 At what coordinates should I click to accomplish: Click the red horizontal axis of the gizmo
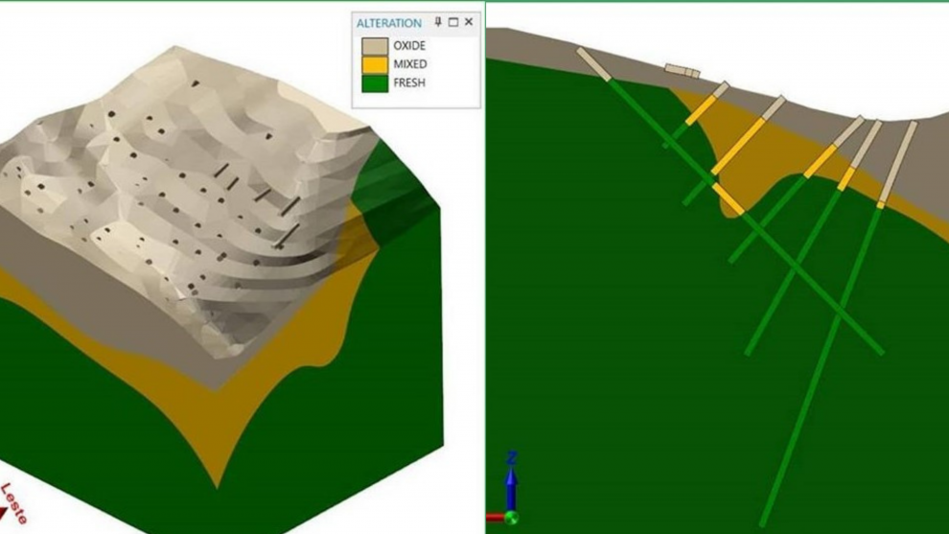(x=495, y=519)
